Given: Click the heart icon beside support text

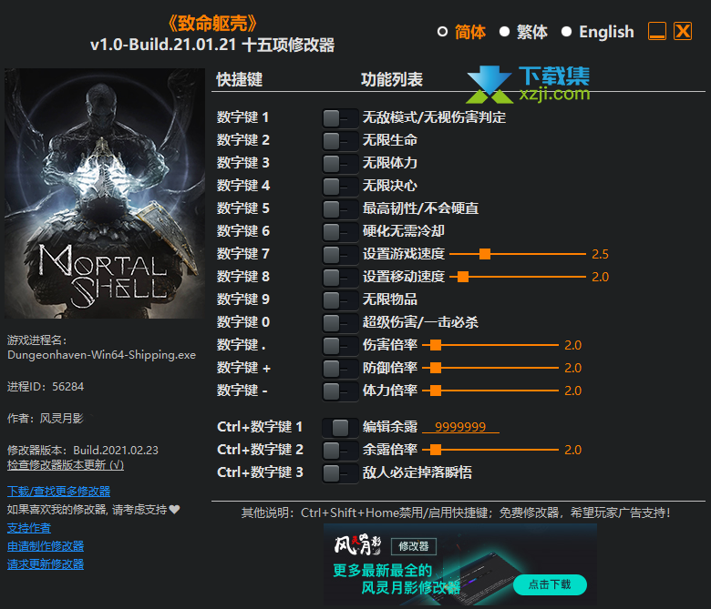Looking at the screenshot, I should (175, 510).
